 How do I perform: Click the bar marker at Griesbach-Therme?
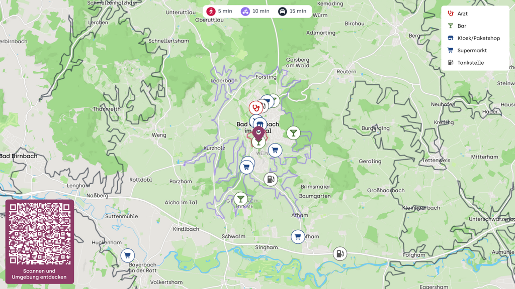(x=241, y=199)
